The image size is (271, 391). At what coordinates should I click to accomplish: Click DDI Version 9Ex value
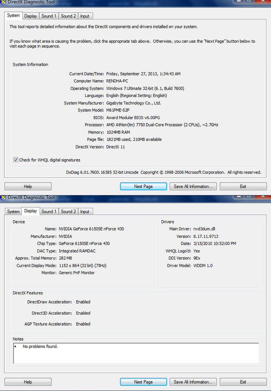coord(197,259)
